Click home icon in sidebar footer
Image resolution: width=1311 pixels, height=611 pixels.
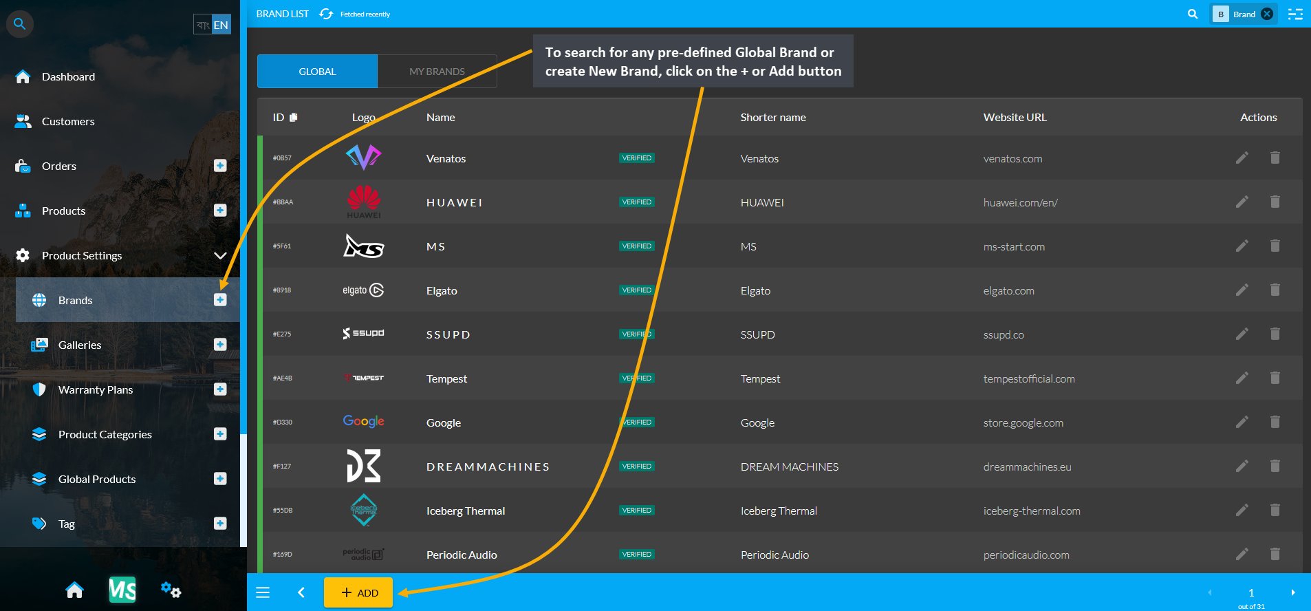pyautogui.click(x=74, y=590)
